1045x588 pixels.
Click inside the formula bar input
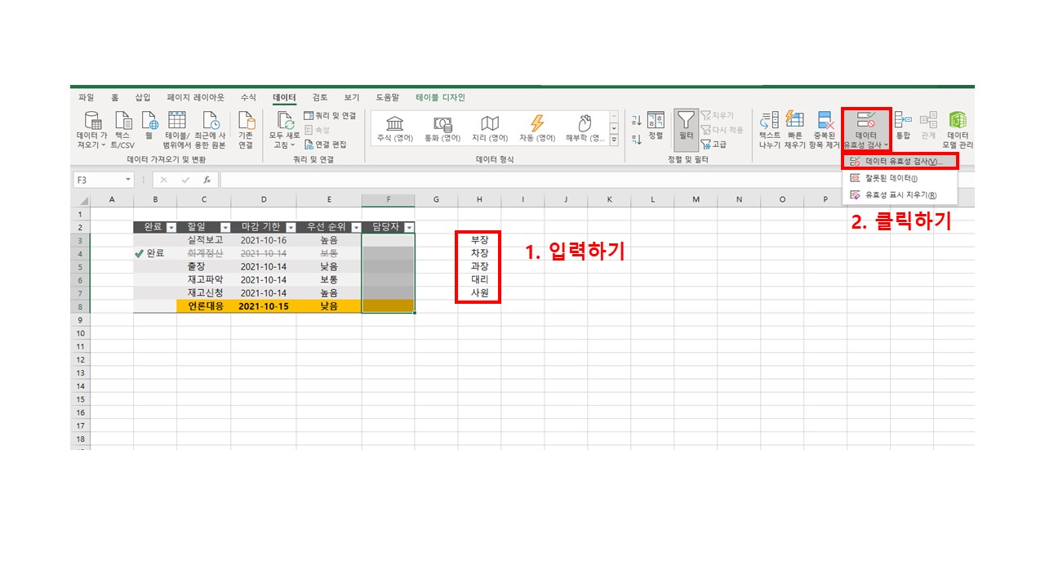pos(596,180)
